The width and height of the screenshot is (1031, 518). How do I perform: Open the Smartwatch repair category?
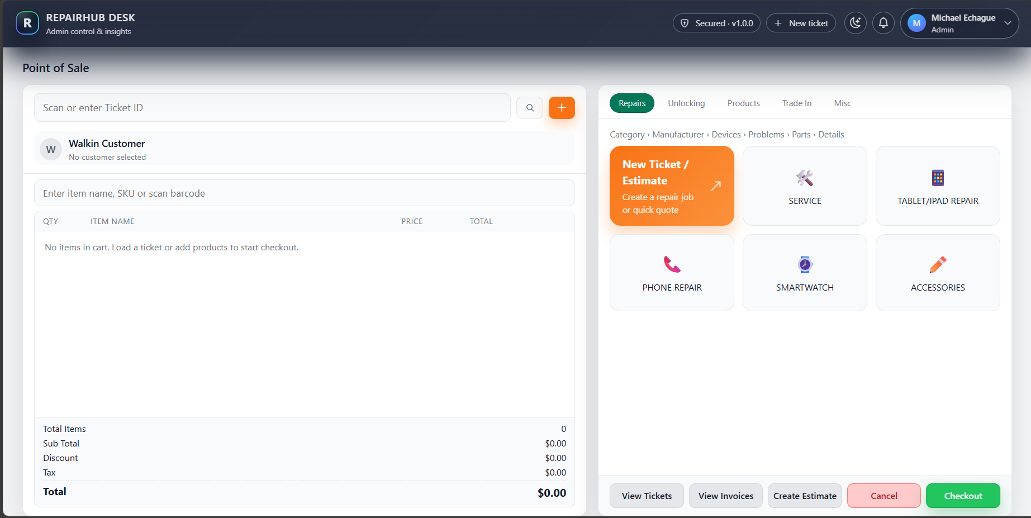coord(805,272)
